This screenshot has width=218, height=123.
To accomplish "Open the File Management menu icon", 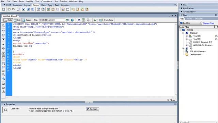I will click(67, 20).
